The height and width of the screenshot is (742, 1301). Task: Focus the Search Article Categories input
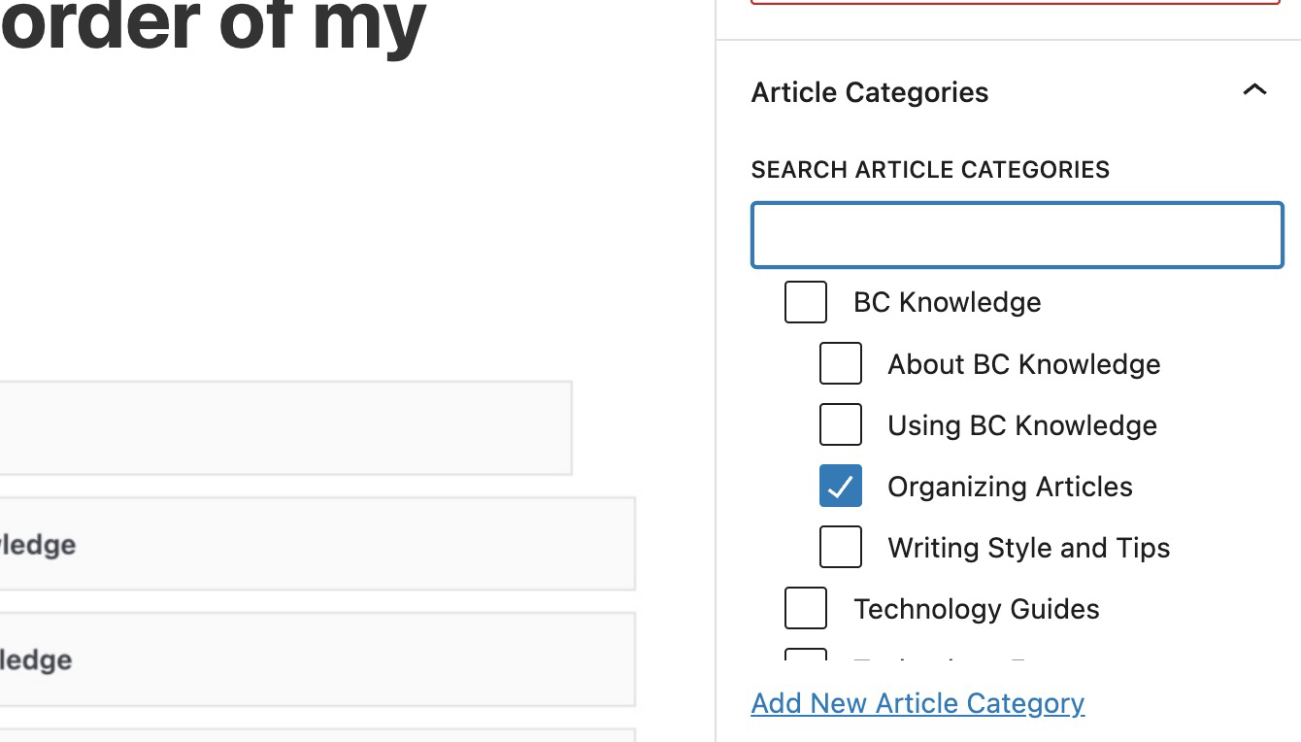tap(1017, 234)
